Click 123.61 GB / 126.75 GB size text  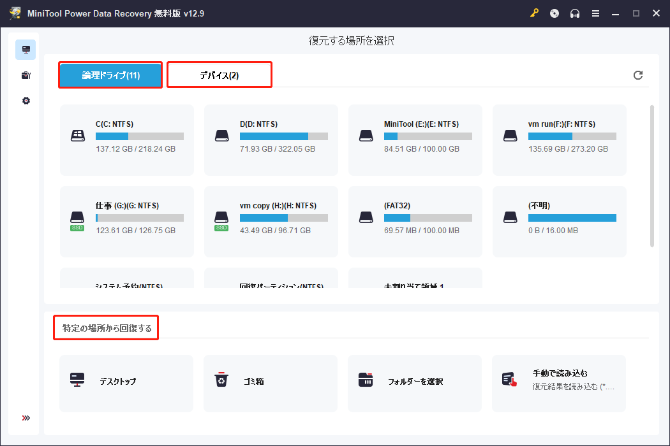tap(135, 231)
